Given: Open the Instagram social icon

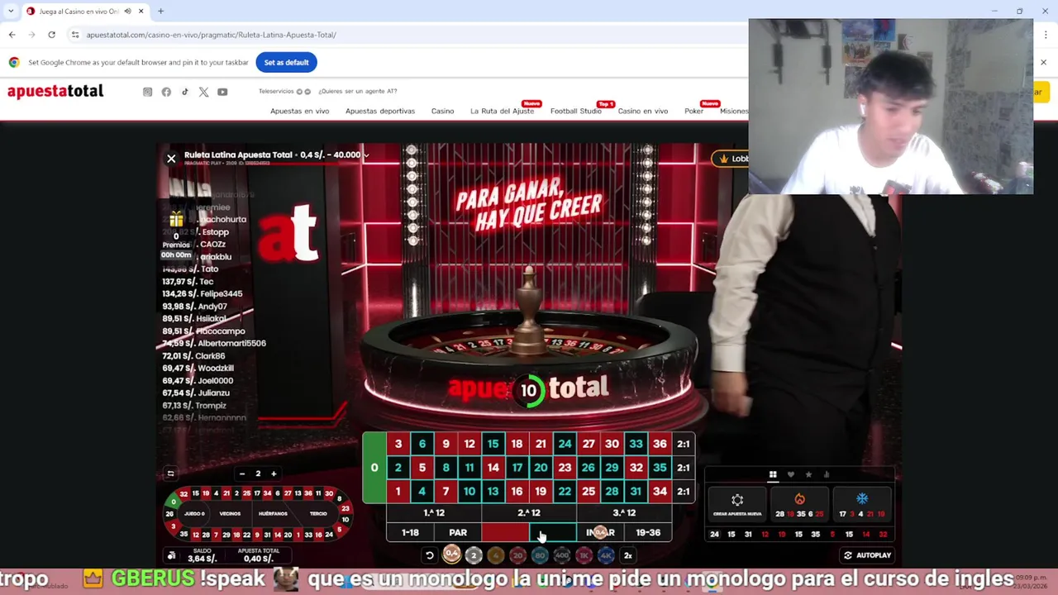Looking at the screenshot, I should [x=148, y=92].
